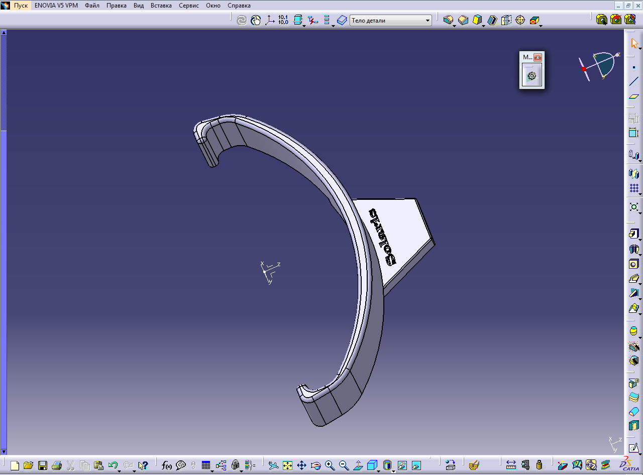Open the Правка menu
Image resolution: width=643 pixels, height=475 pixels.
(116, 6)
